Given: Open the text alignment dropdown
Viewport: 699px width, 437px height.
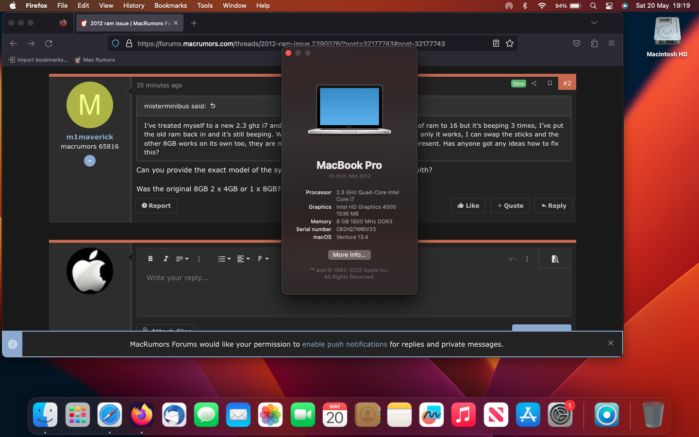Looking at the screenshot, I should (243, 259).
